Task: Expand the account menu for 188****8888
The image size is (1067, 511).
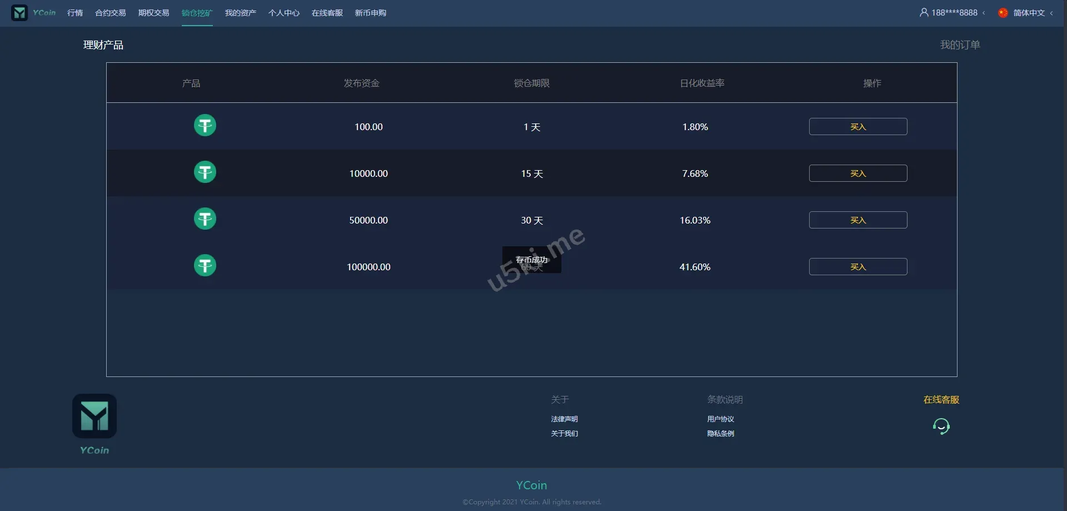Action: pyautogui.click(x=954, y=13)
